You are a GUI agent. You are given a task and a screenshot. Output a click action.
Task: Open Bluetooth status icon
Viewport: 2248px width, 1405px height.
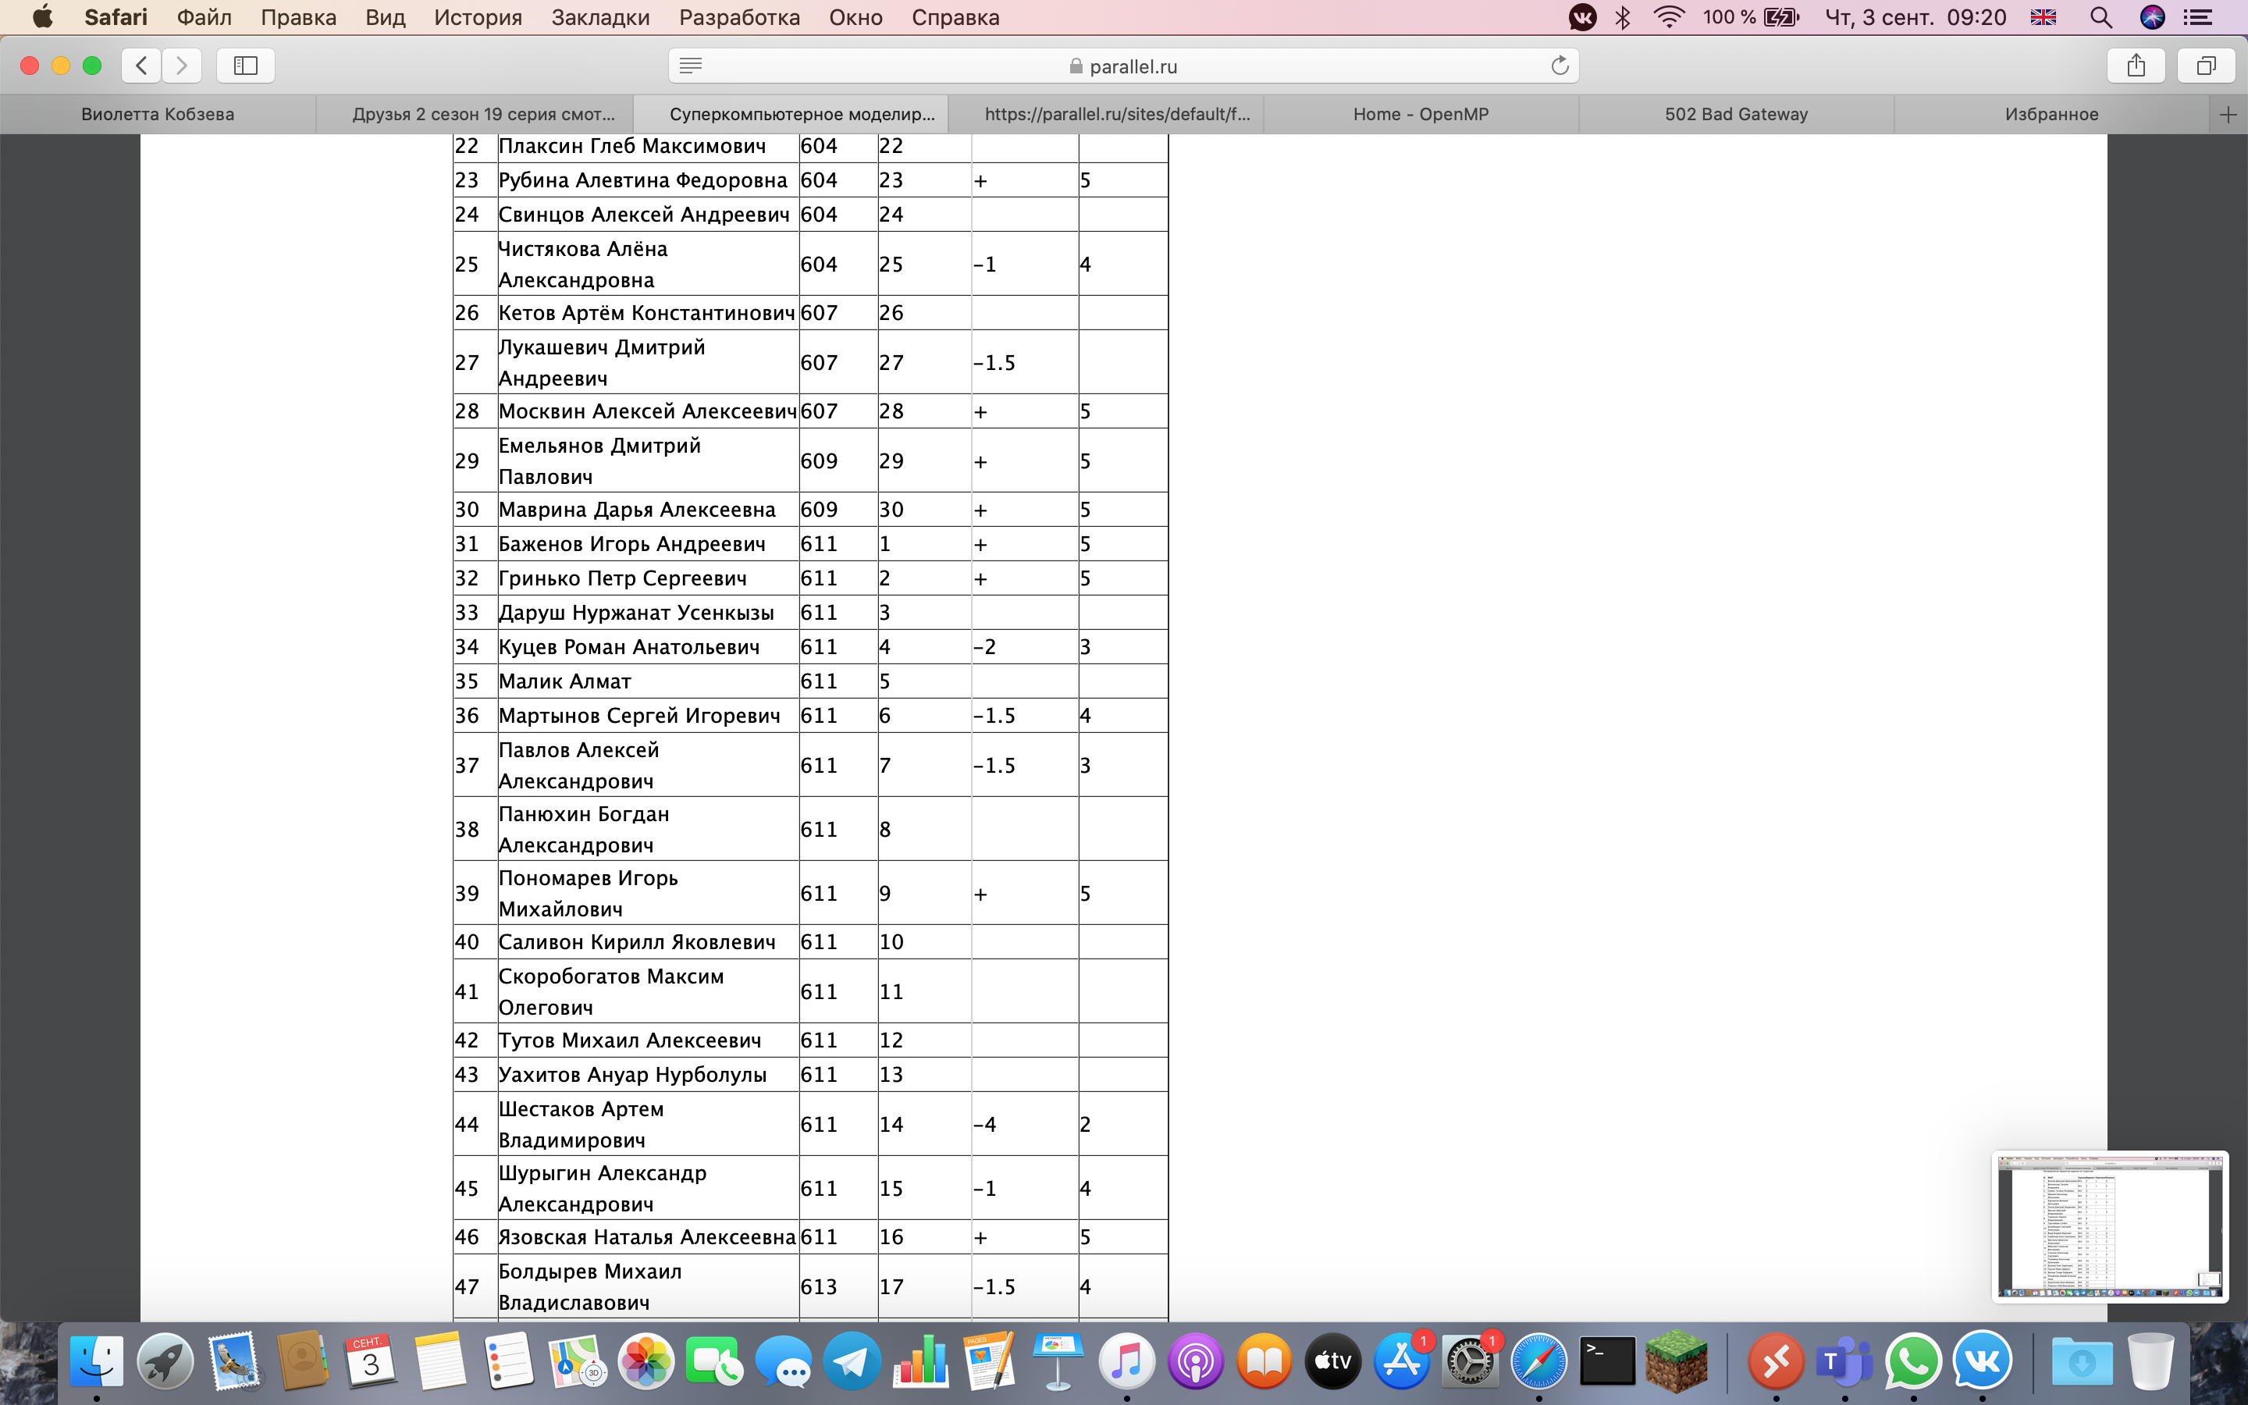pyautogui.click(x=1623, y=16)
